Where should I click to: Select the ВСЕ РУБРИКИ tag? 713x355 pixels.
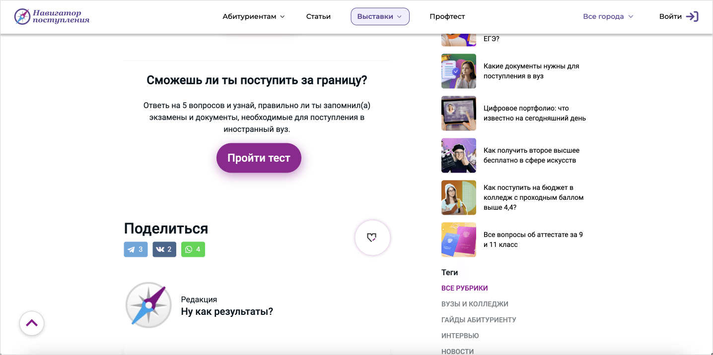click(464, 288)
